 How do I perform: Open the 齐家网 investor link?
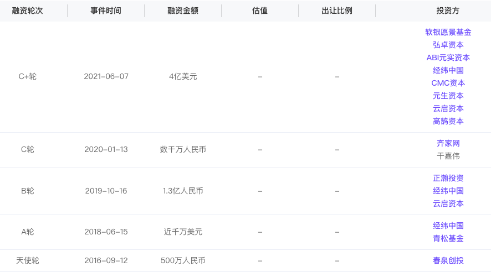pos(448,143)
